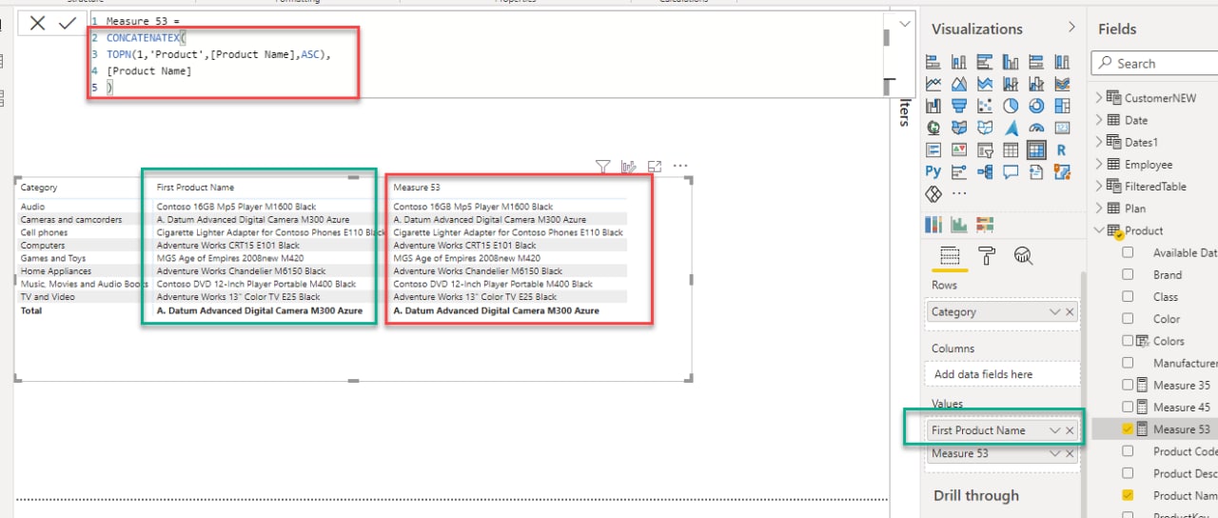Collapse the Visualizations pane

[x=1072, y=28]
